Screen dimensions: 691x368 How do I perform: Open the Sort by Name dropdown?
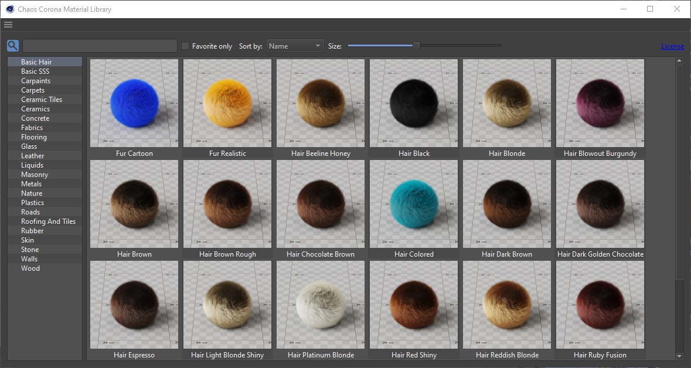click(295, 46)
